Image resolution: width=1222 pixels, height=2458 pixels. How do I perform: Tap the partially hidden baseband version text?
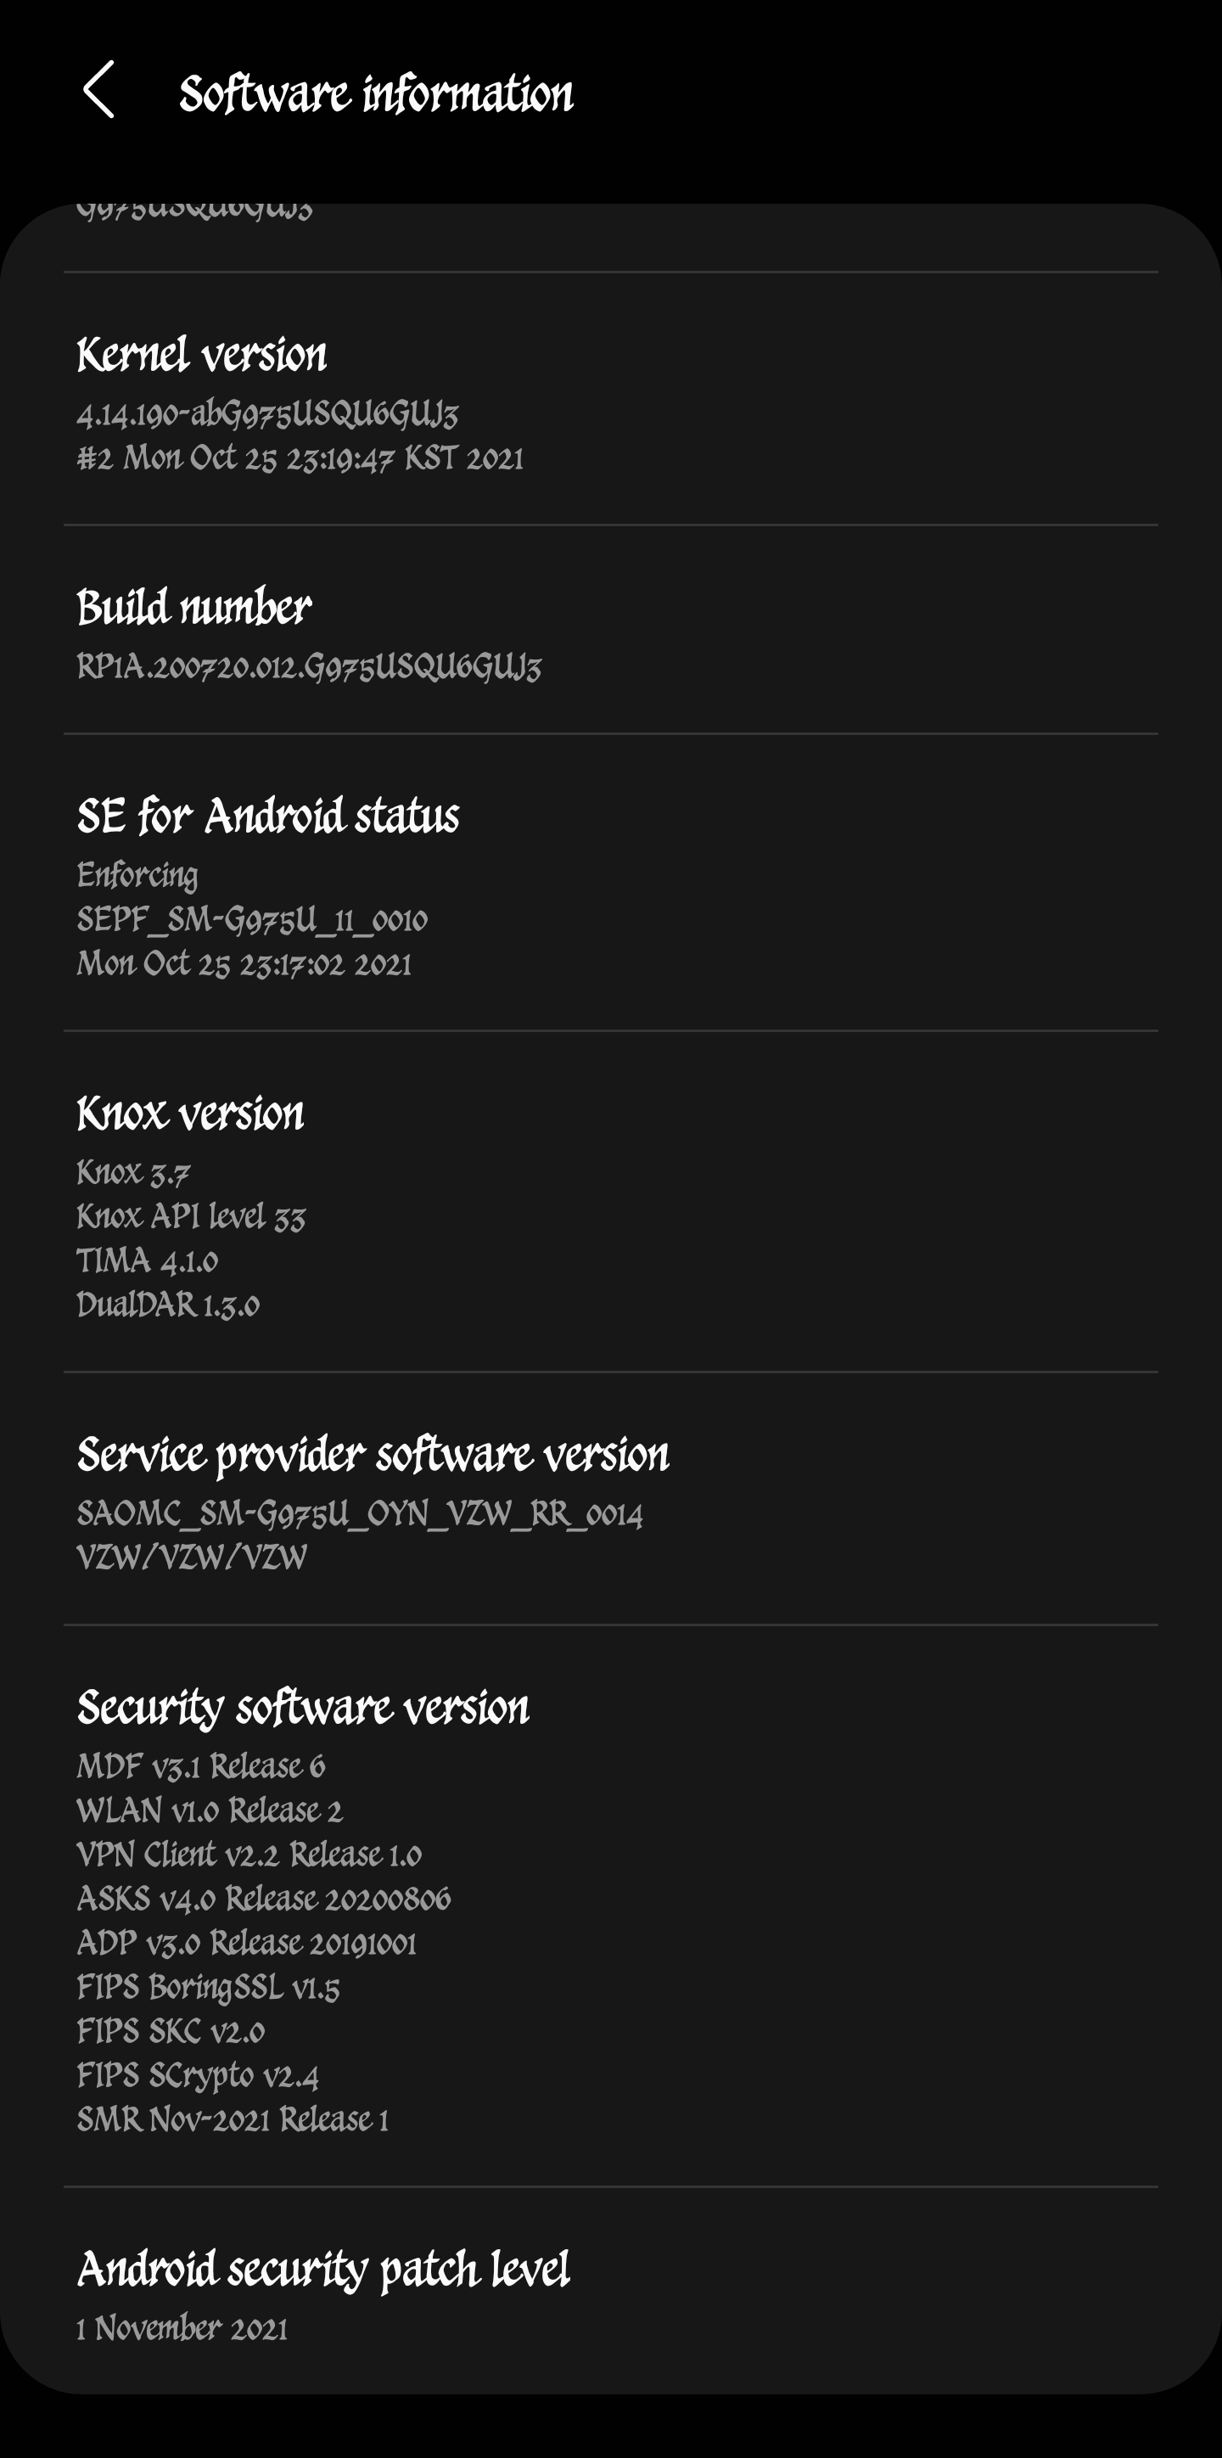coord(194,212)
